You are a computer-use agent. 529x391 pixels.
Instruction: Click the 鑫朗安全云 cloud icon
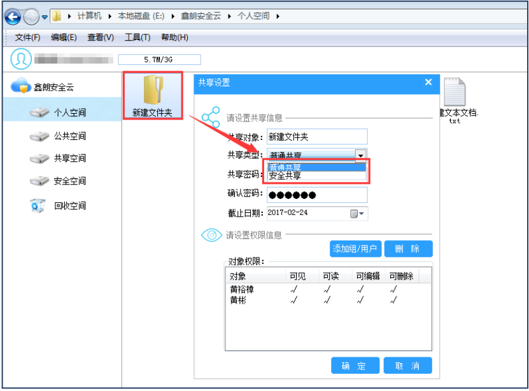[x=21, y=86]
